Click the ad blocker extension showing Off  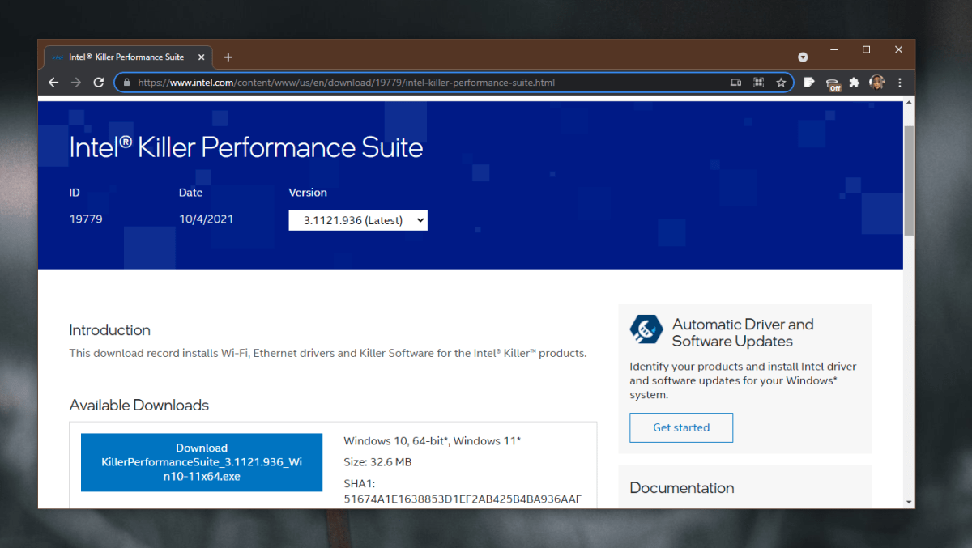click(x=832, y=82)
